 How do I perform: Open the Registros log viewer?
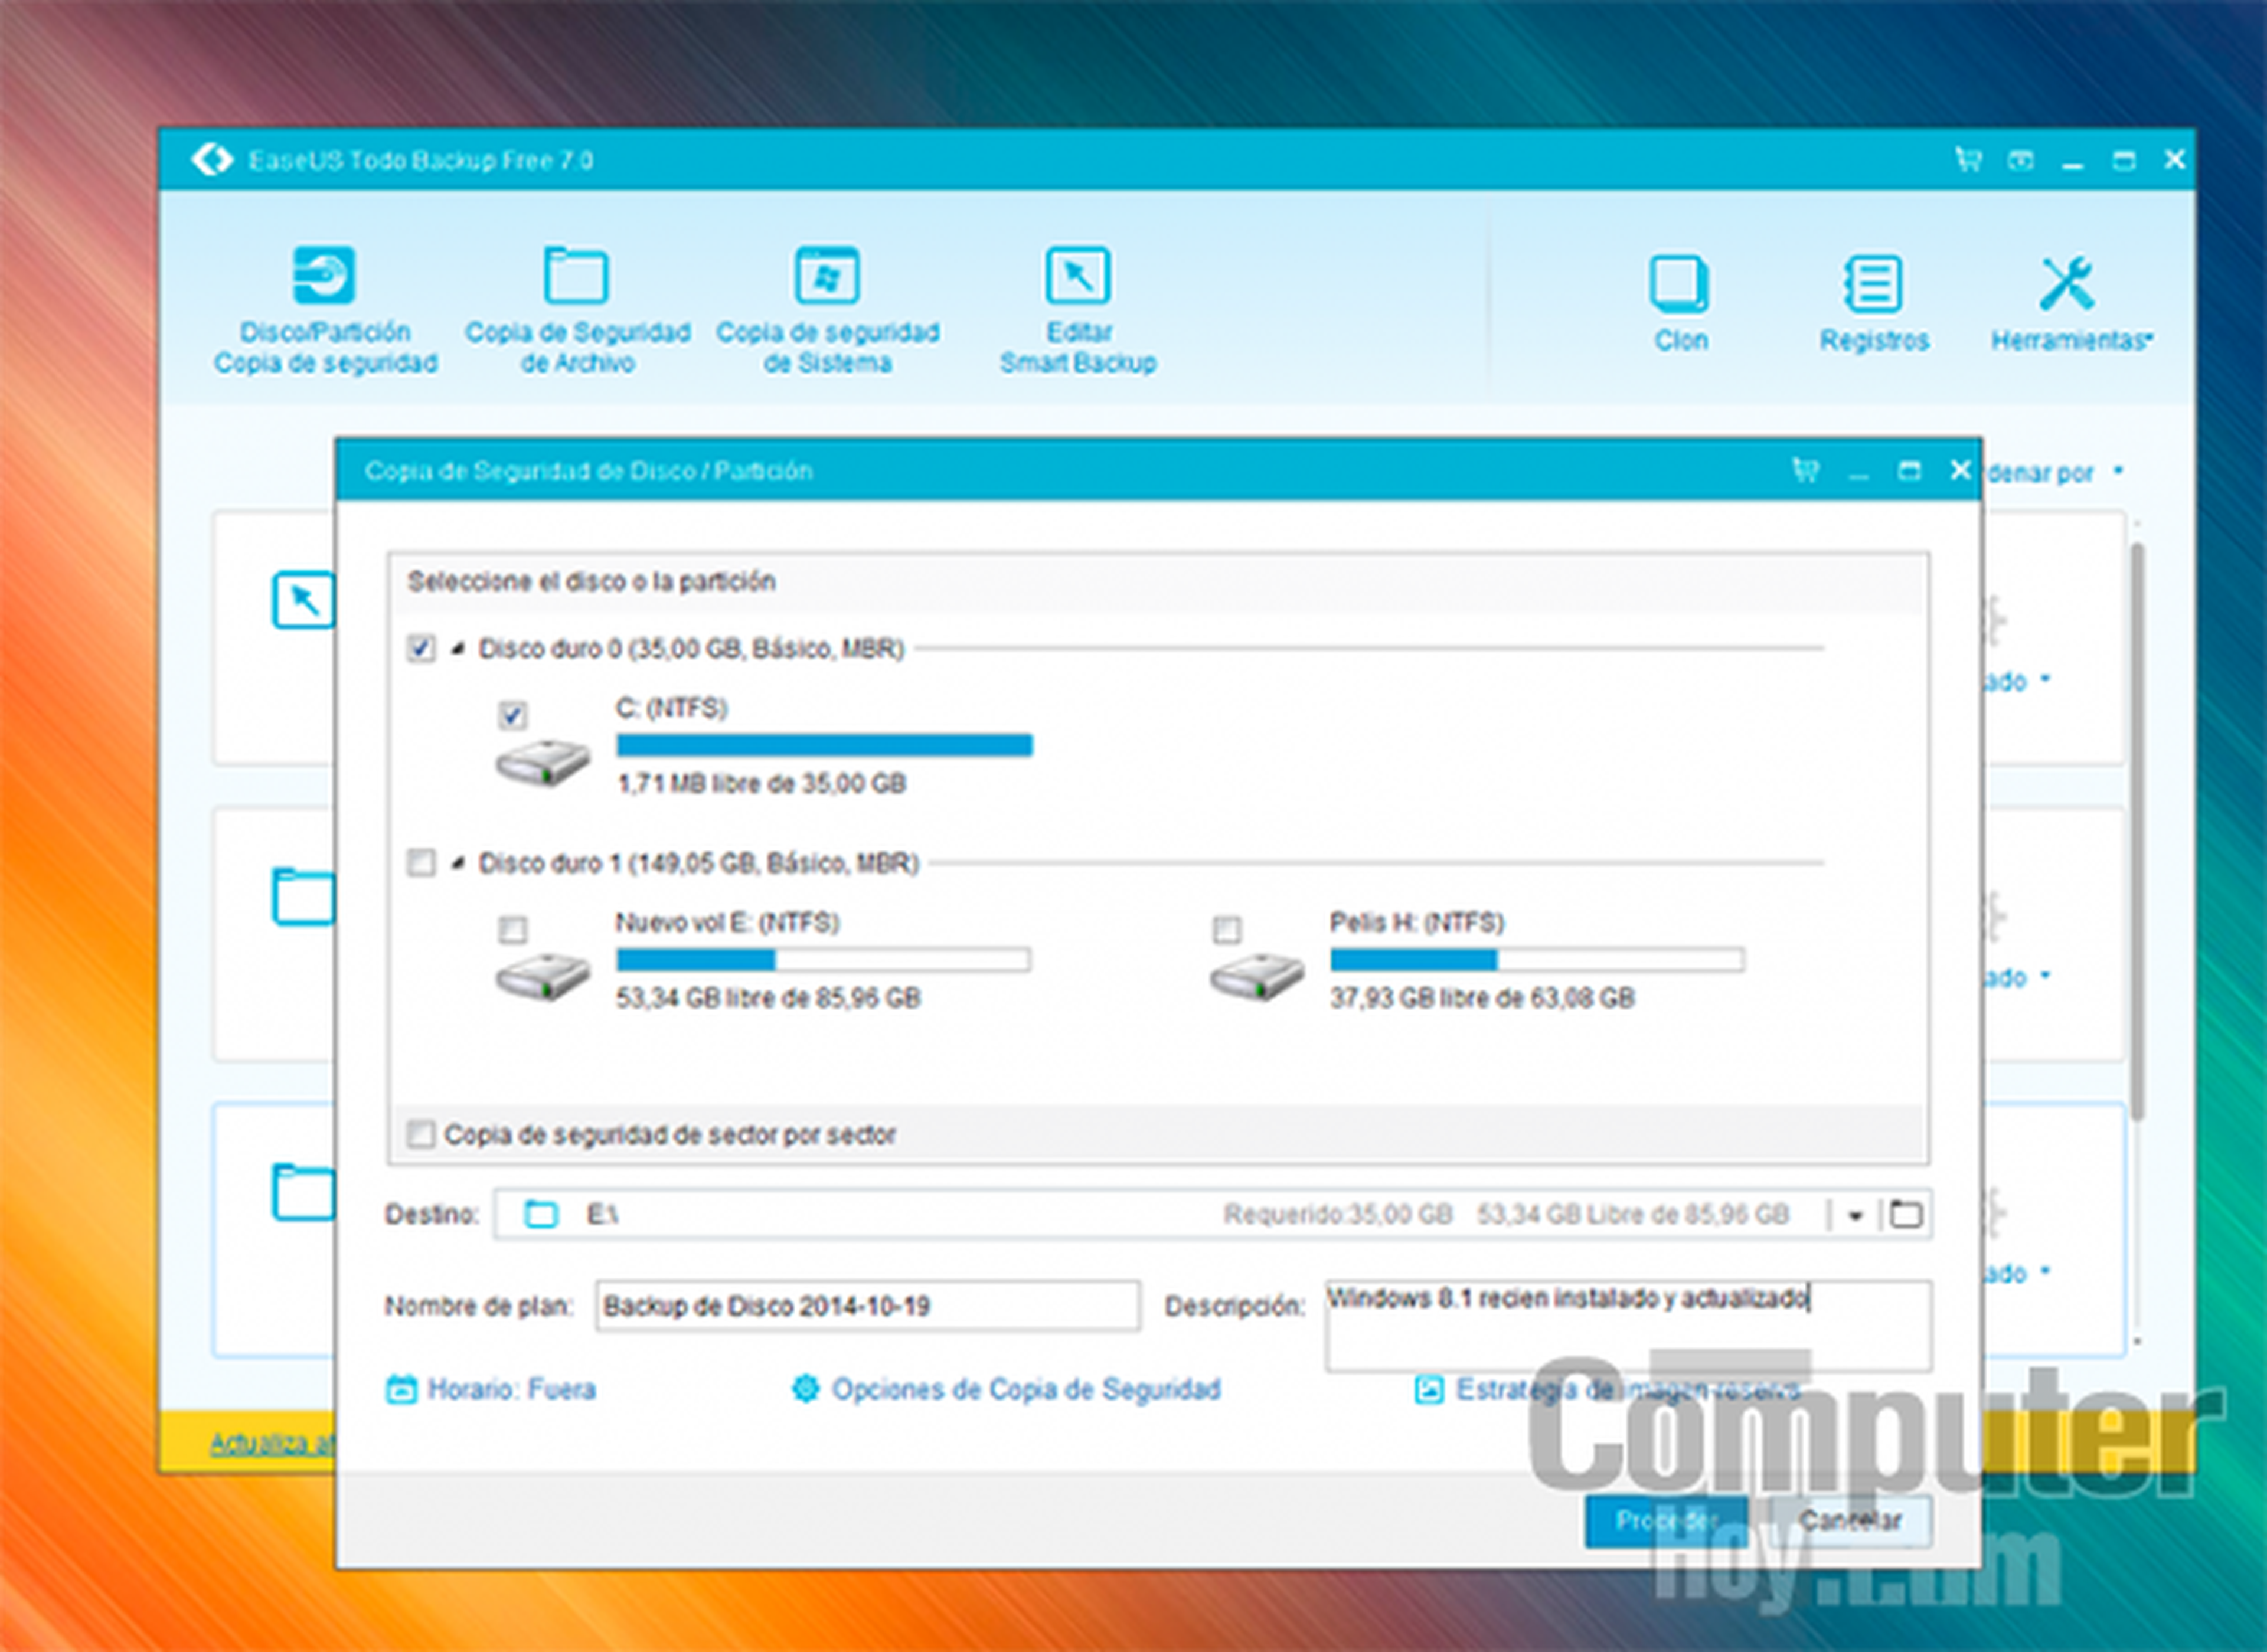pyautogui.click(x=1874, y=303)
